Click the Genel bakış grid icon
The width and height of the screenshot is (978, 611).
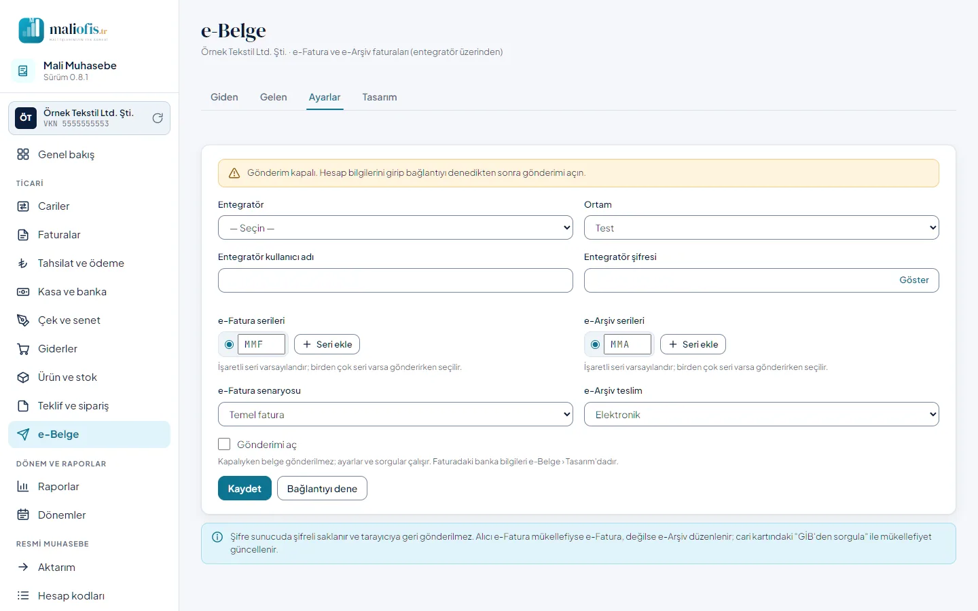click(23, 155)
